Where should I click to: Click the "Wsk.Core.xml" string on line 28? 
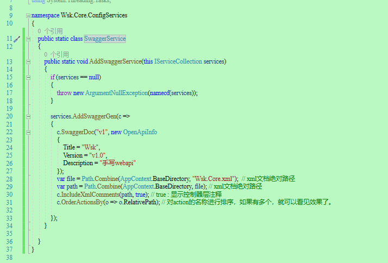214,179
